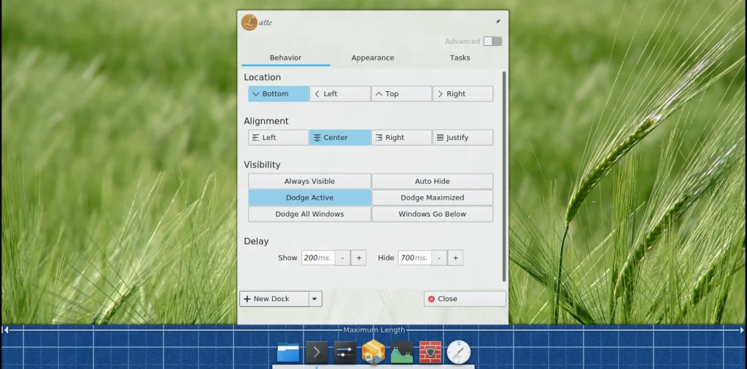747x369 pixels.
Task: Click the settings panel vertical scrollbar
Action: click(x=504, y=176)
